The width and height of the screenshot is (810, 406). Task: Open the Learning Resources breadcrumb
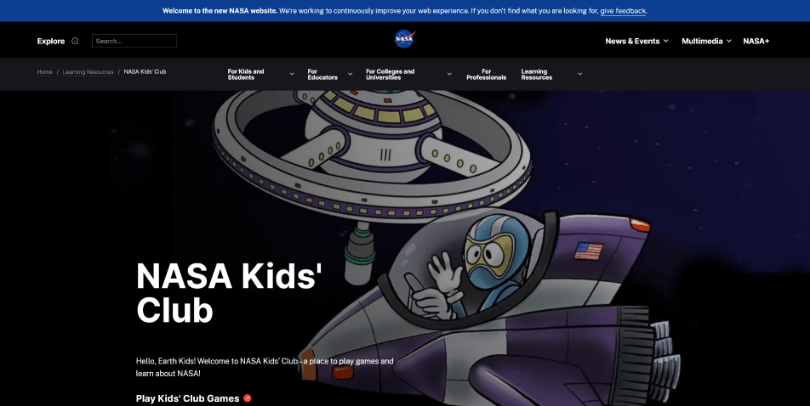[x=88, y=71]
